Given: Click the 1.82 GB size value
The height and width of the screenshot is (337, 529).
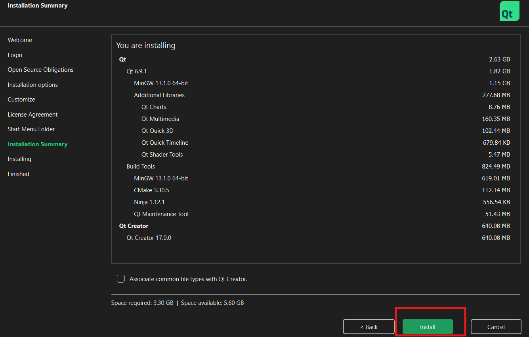Looking at the screenshot, I should [499, 71].
